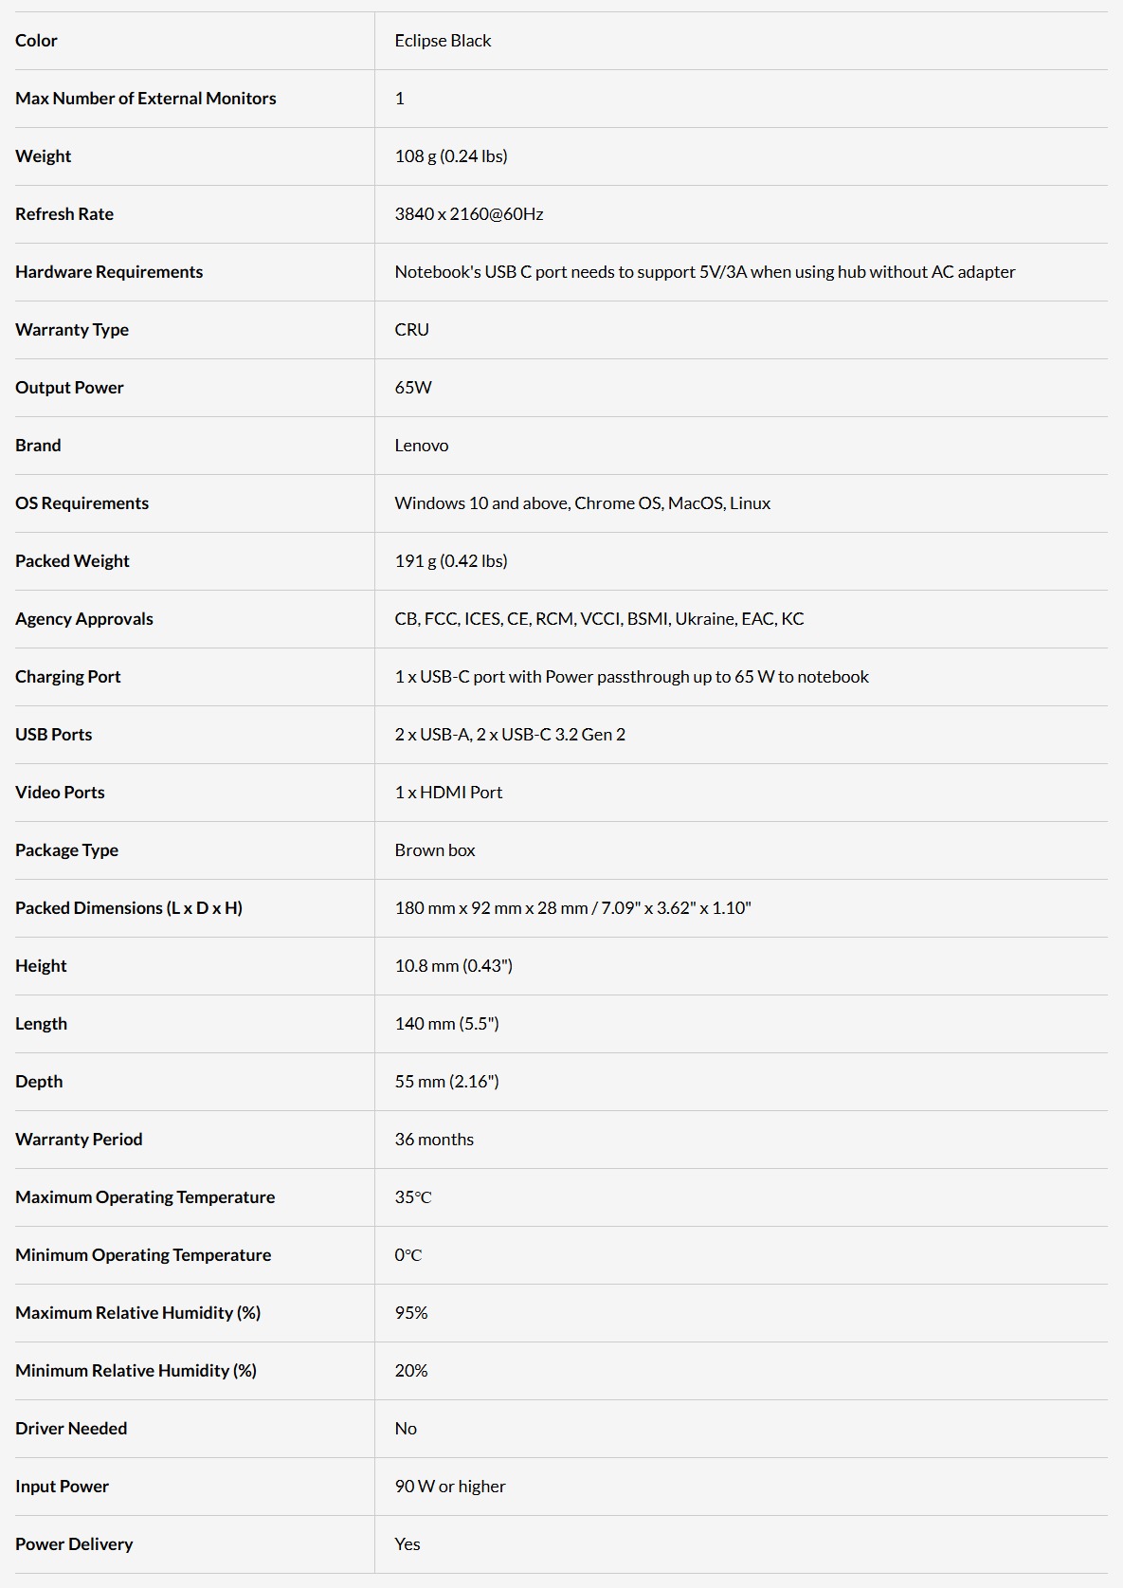The image size is (1123, 1588).
Task: Select the Warranty Period 36 months value
Action: tap(434, 1140)
